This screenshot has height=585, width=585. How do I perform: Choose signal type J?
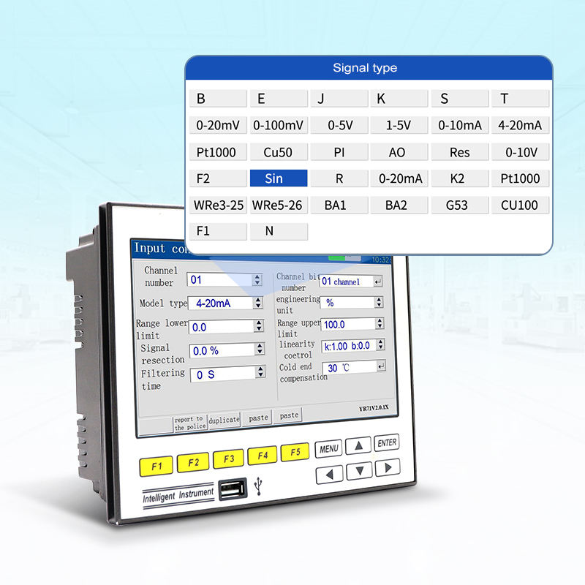339,99
